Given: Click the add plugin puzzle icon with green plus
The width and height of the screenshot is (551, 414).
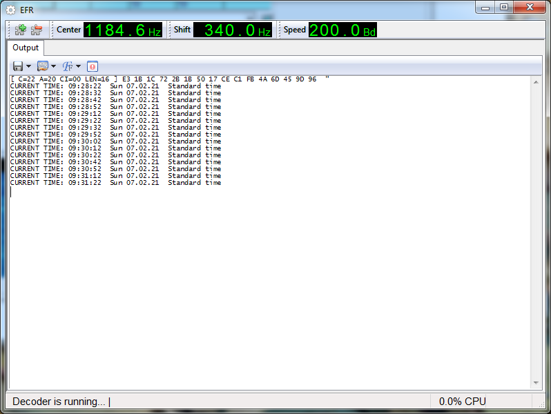Looking at the screenshot, I should (21, 30).
